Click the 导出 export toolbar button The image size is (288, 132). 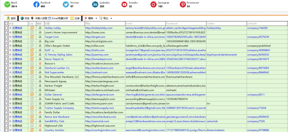(x=104, y=18)
